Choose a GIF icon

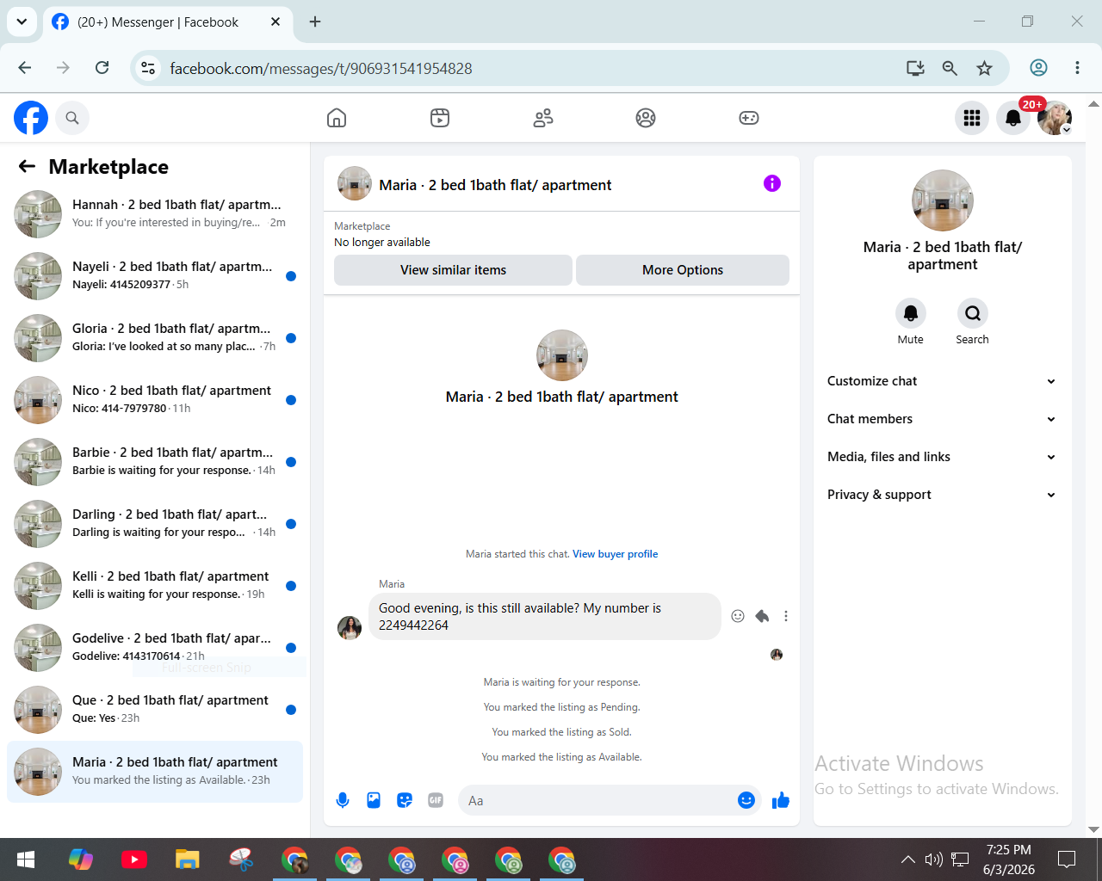[436, 801]
